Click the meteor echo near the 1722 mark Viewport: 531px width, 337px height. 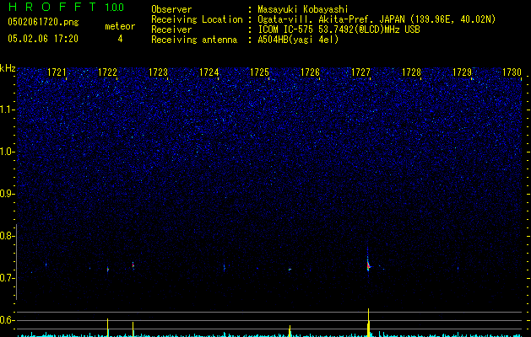pos(108,270)
